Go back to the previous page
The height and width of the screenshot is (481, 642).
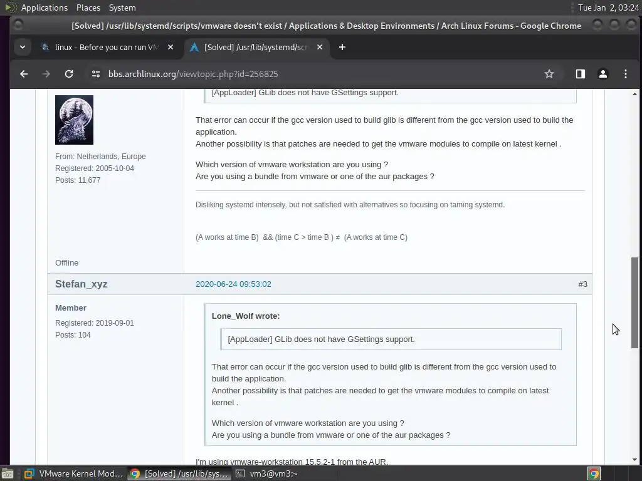click(24, 74)
